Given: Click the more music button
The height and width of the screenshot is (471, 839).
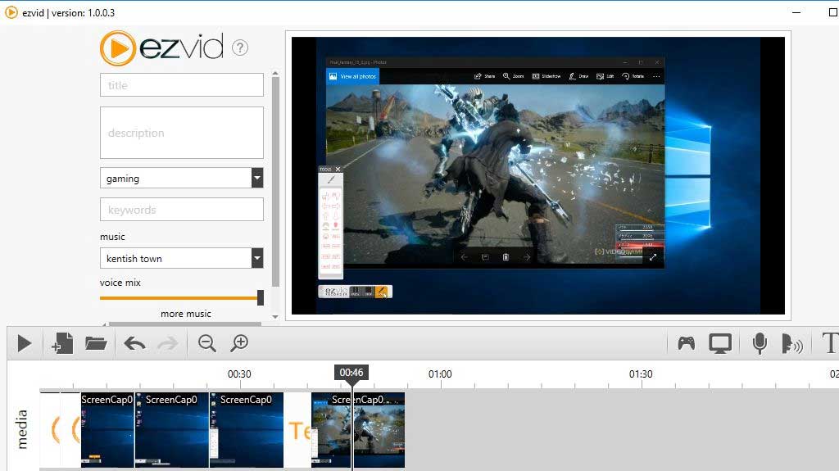Looking at the screenshot, I should (186, 314).
